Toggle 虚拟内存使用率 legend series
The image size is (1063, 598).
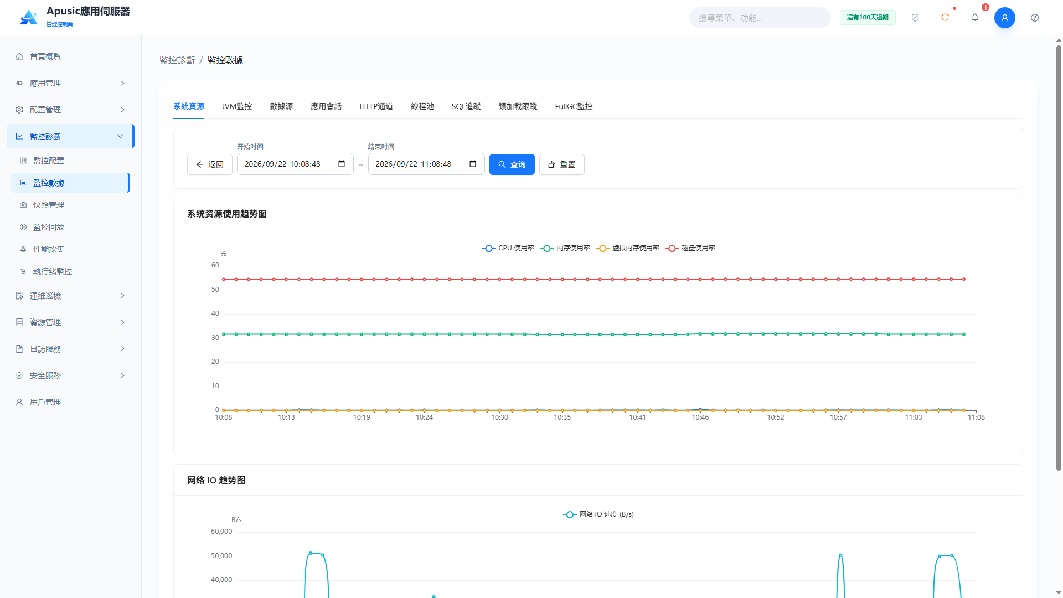pos(628,248)
